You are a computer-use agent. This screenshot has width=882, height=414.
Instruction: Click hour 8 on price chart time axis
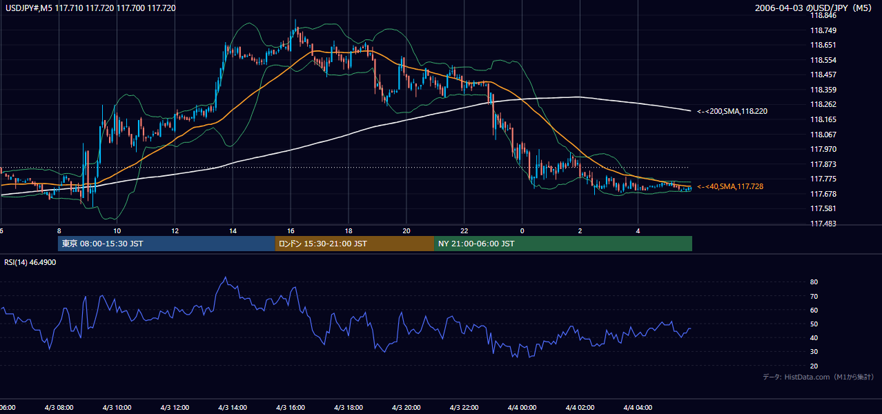point(59,230)
